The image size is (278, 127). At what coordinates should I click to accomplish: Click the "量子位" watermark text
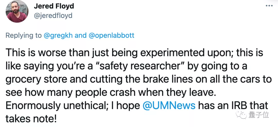(258, 116)
